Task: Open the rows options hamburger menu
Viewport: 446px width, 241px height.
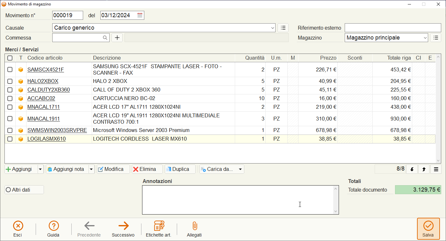Action: [436, 169]
